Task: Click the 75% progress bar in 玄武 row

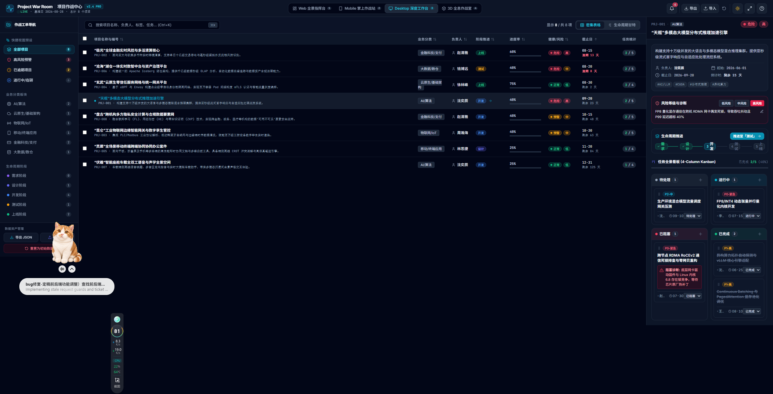Action: [x=525, y=88]
